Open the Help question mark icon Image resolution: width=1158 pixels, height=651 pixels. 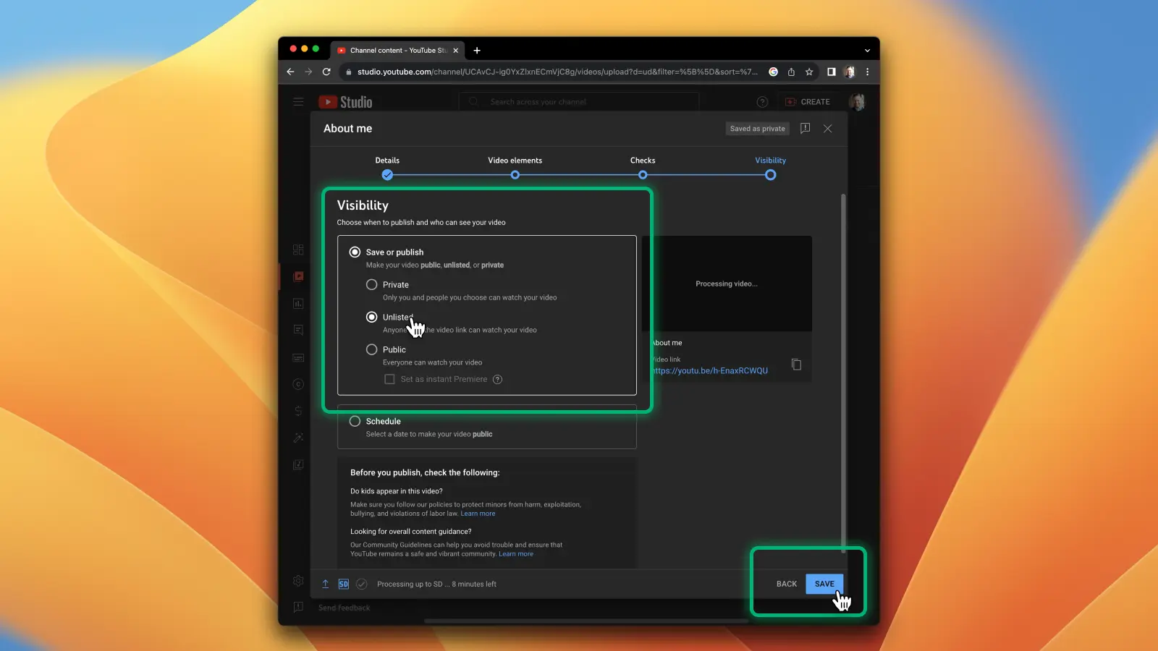pyautogui.click(x=762, y=102)
